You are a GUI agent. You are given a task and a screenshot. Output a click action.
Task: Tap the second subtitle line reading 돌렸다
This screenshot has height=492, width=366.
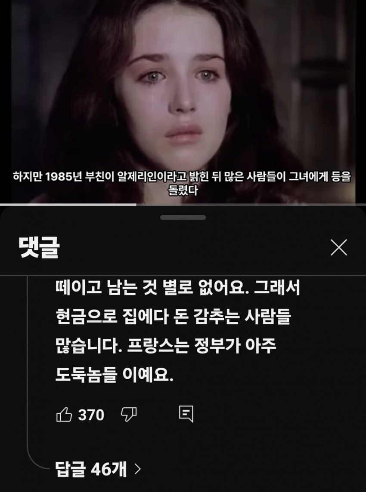coord(183,191)
